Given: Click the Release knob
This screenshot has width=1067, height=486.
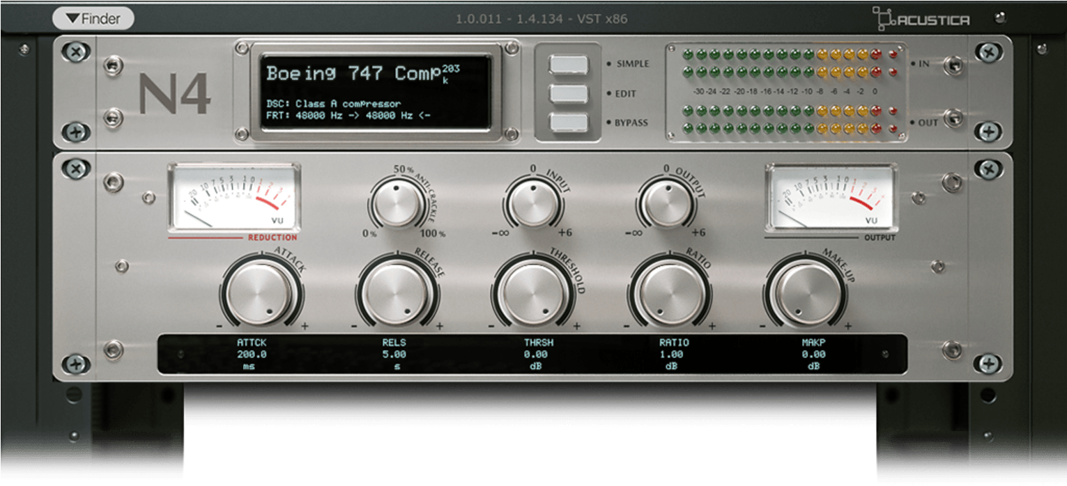Looking at the screenshot, I should point(396,292).
